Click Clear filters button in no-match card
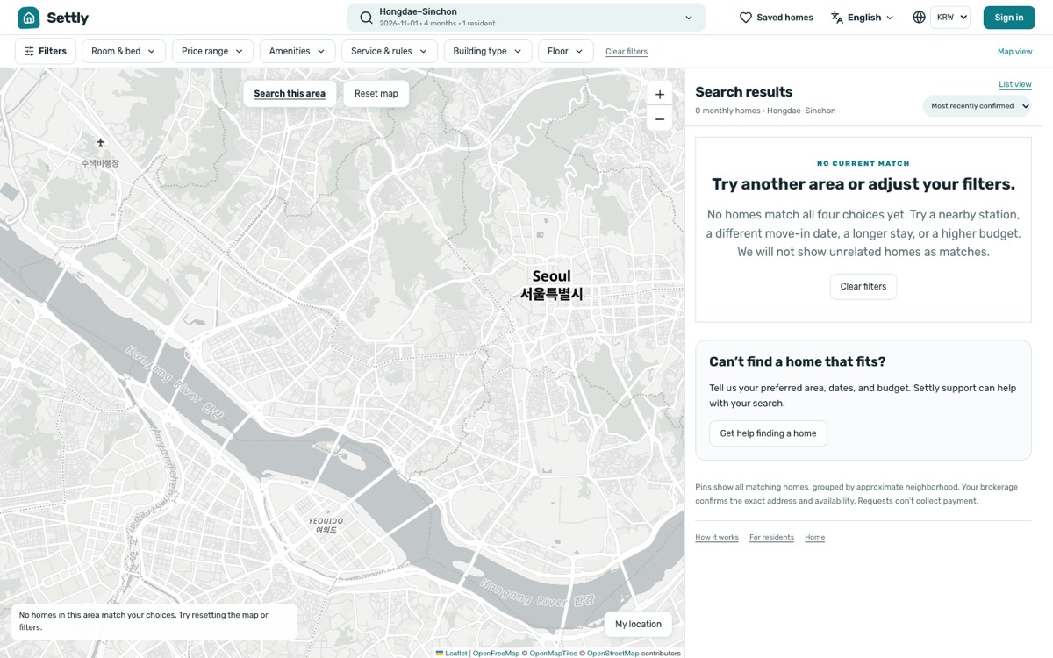This screenshot has height=658, width=1053. click(x=863, y=287)
